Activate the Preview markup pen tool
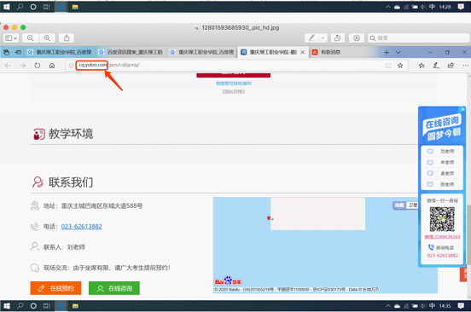Screen dimensions: 471x312 tap(311, 38)
